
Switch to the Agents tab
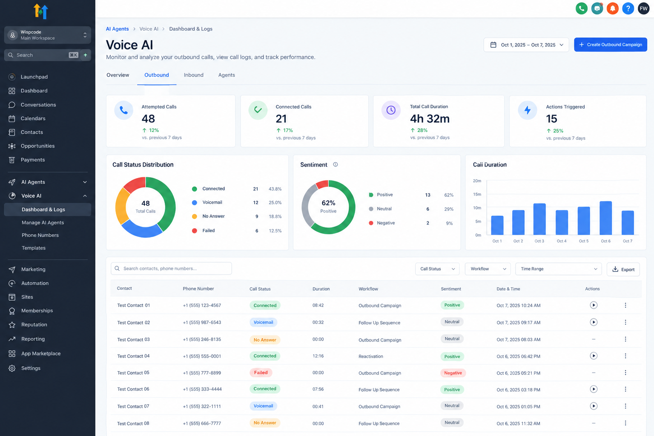point(227,75)
